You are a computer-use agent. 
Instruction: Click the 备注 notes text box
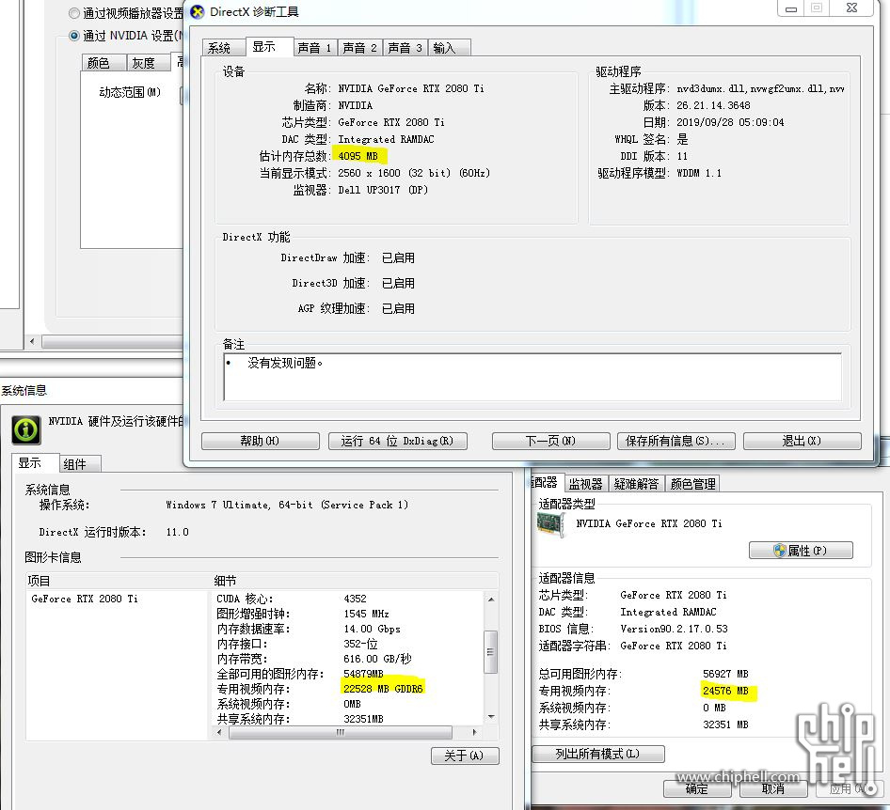(x=532, y=377)
